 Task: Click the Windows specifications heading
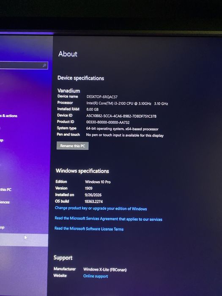[x=82, y=171]
